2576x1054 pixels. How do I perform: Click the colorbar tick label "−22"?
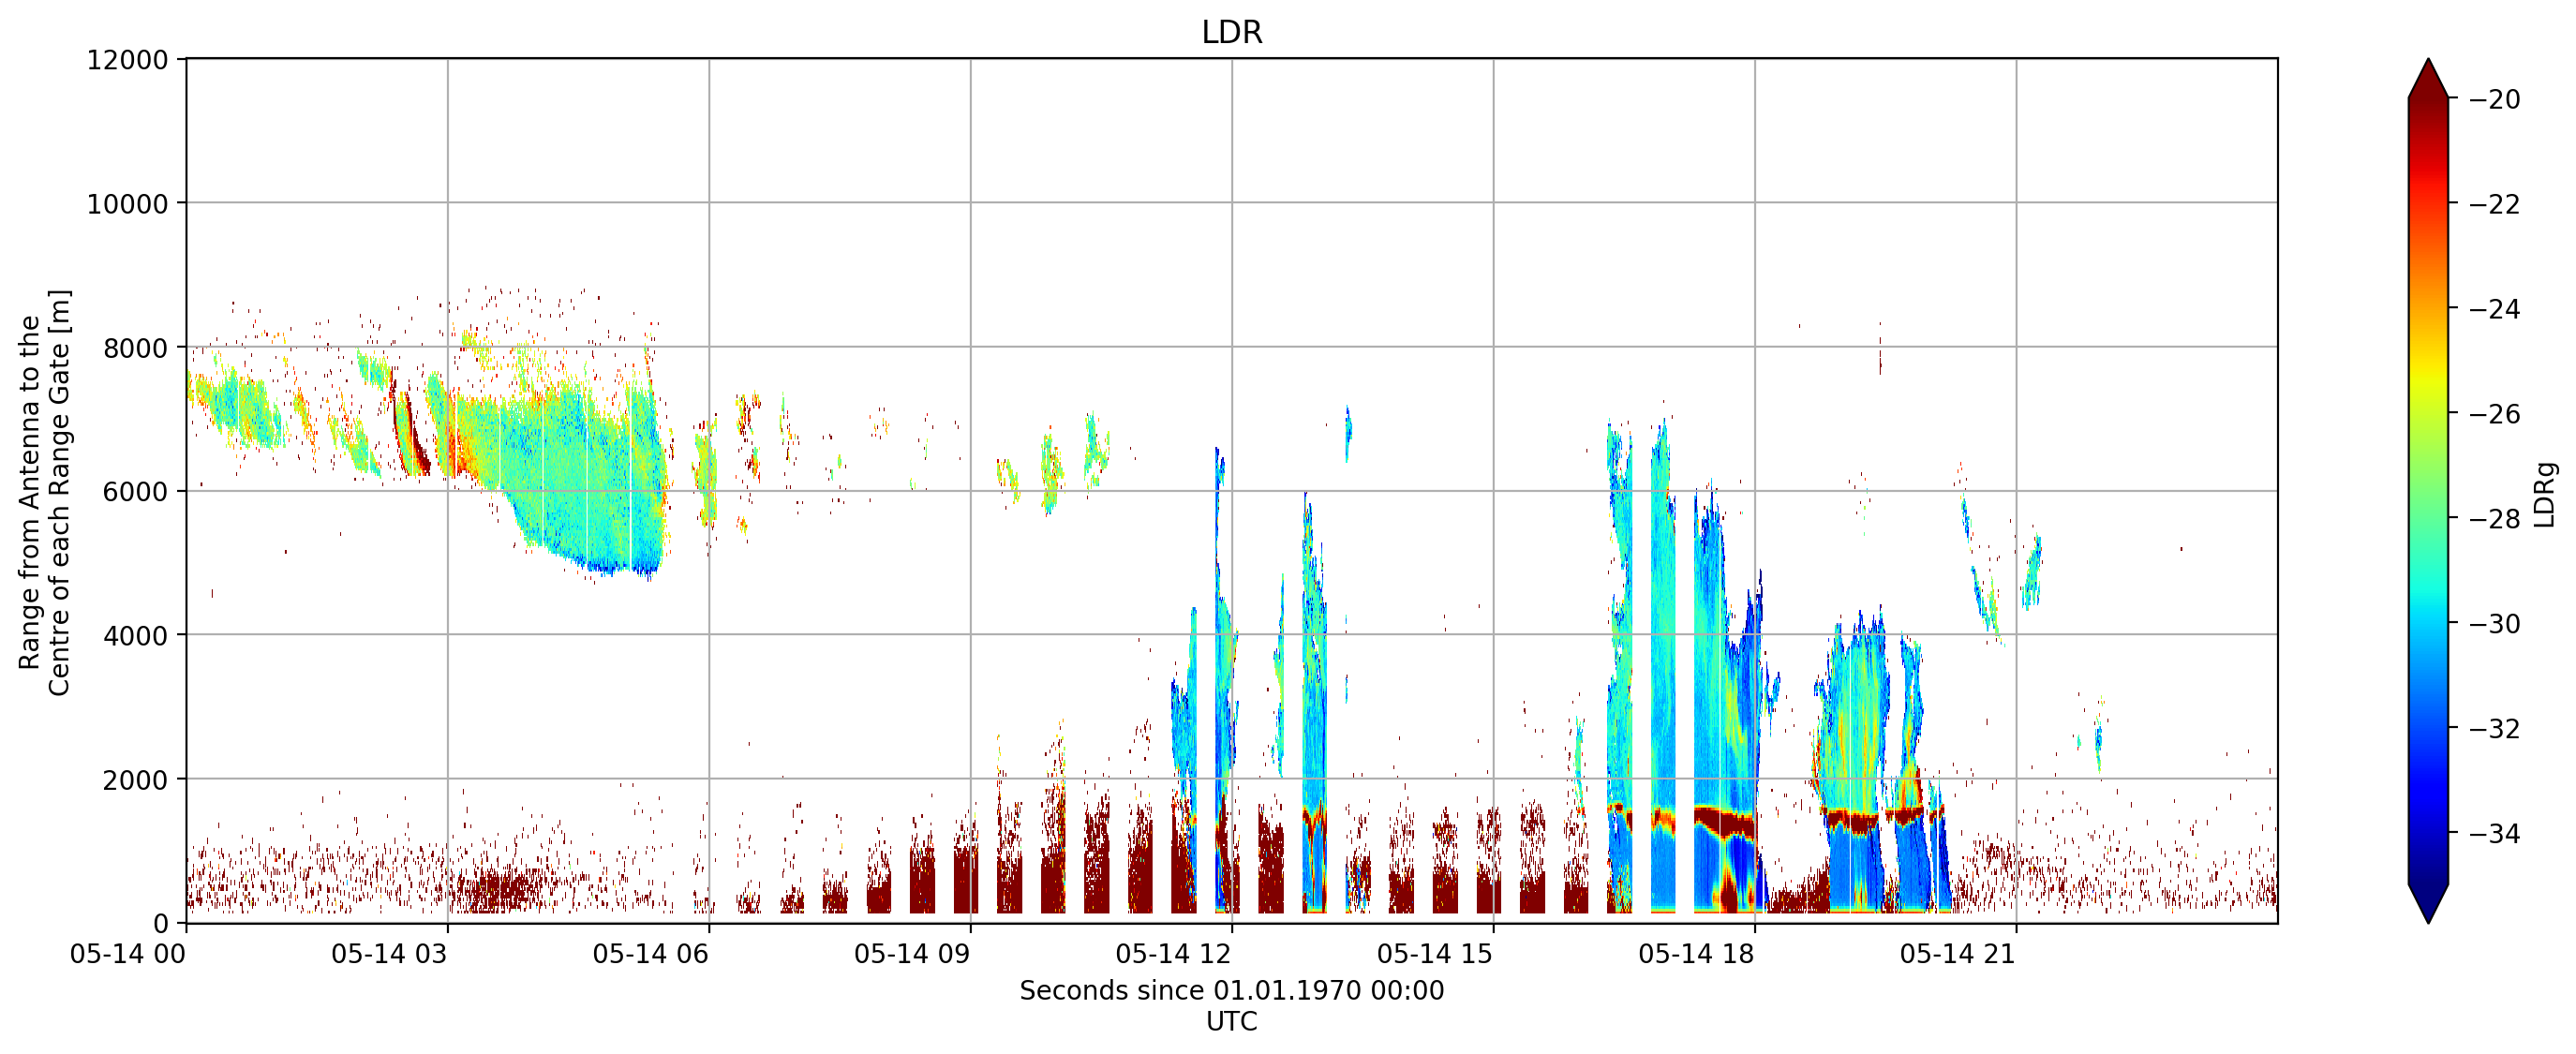tap(2494, 204)
